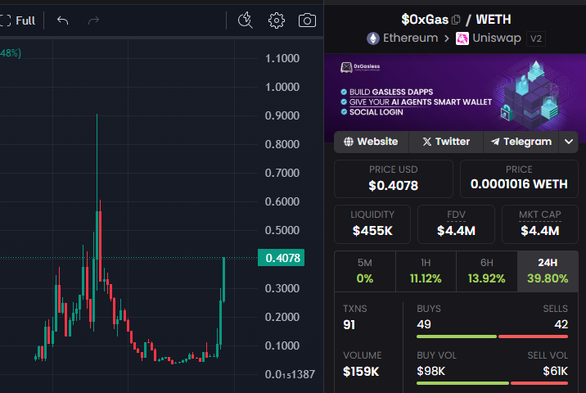Viewport: 586px width, 393px height.
Task: Click the 0.0001016 WETH price box
Action: [x=519, y=178]
